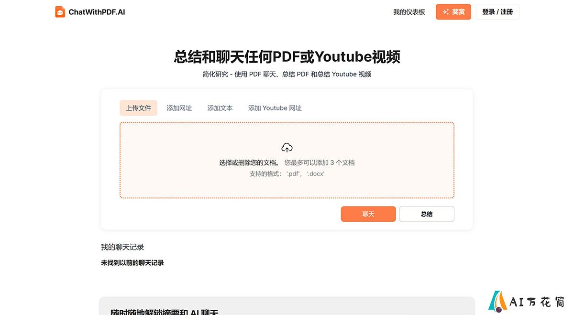Open the ChatWithPDF.AI home title link
This screenshot has height=315, width=574.
tap(97, 12)
